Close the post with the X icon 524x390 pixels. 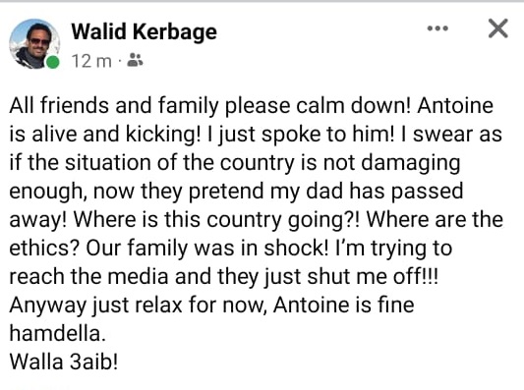pos(497,28)
